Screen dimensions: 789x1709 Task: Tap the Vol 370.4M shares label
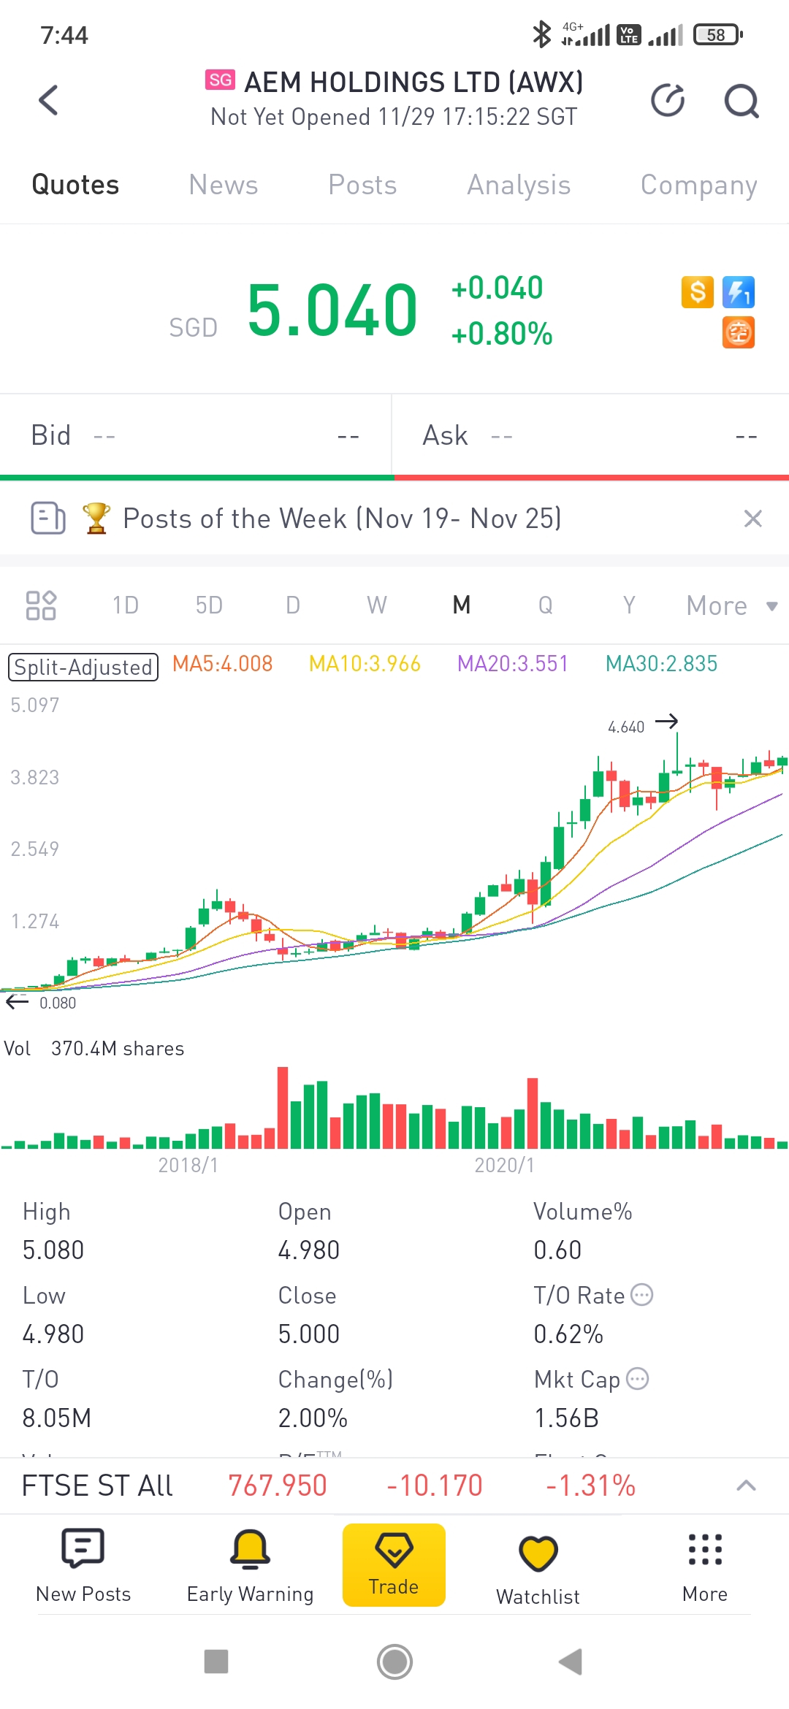point(94,1049)
